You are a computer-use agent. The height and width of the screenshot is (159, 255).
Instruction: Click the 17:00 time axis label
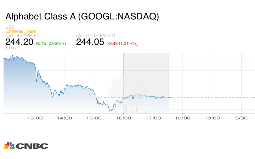[x=153, y=118]
